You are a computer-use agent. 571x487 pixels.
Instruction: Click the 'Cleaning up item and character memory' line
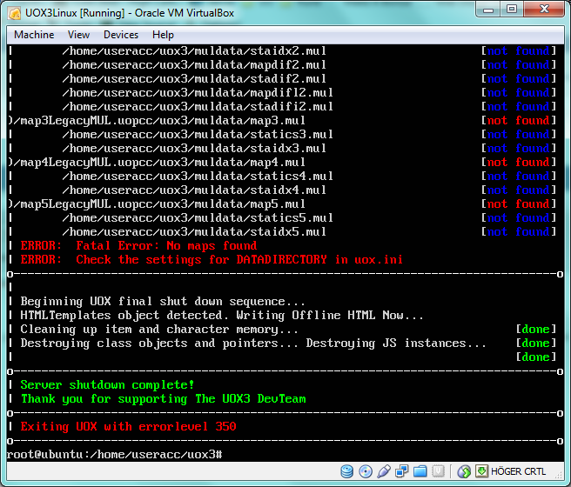click(x=159, y=330)
